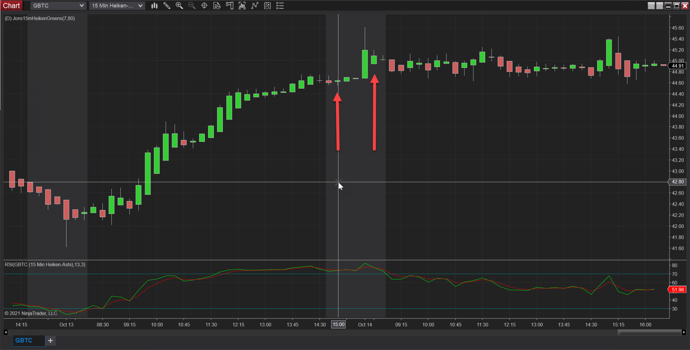Click the 16:00 time axis label
Screen dimensions: 690x350
click(x=645, y=325)
